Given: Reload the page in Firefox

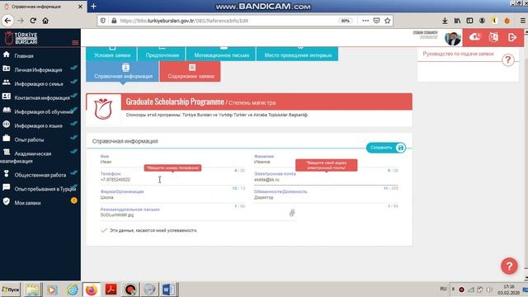Looking at the screenshot, I should 33,21.
